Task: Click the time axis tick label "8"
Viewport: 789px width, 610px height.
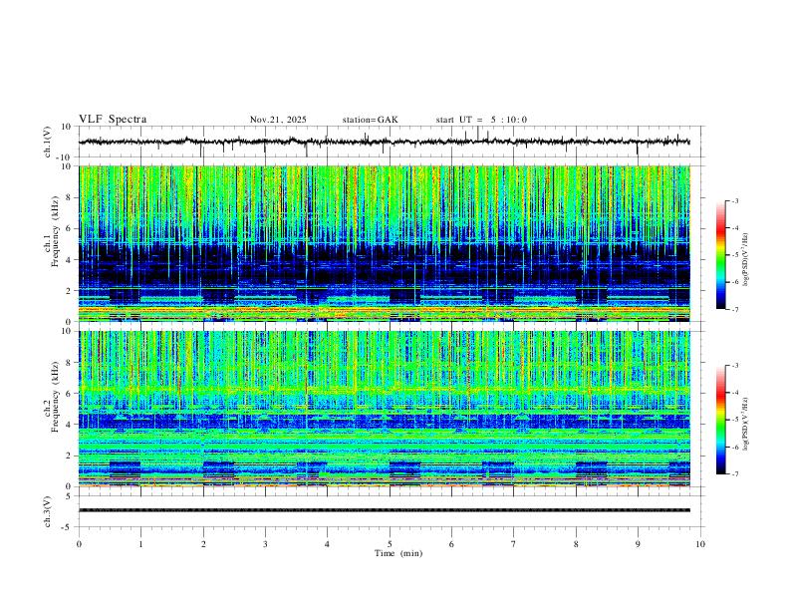Action: click(576, 544)
